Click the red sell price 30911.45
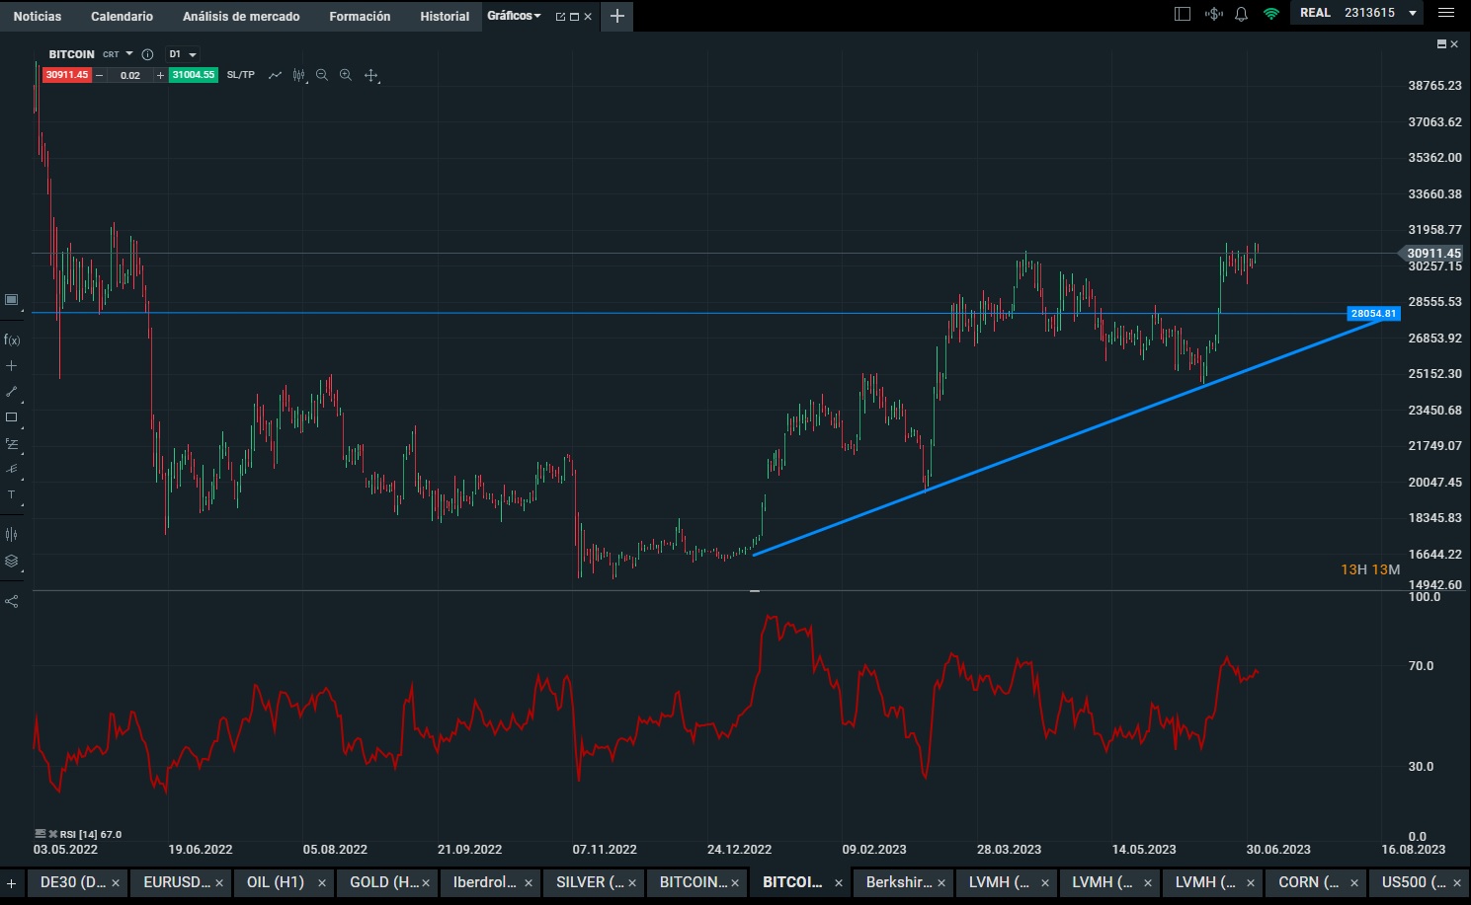Screen dimensions: 1471x905 tap(67, 75)
